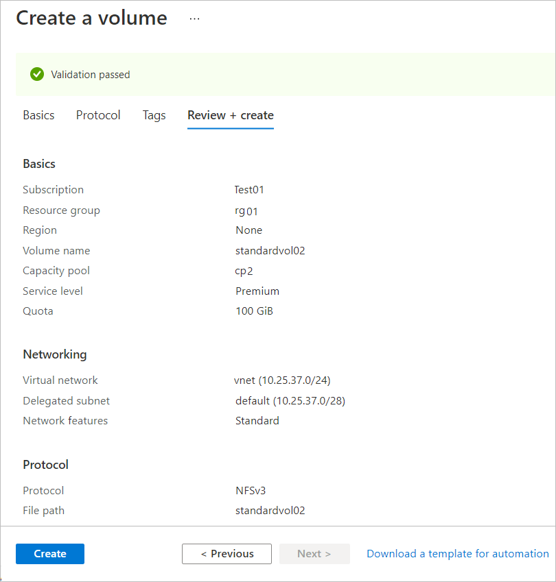Viewport: 556px width, 582px height.
Task: Open Download a template for automation
Action: click(457, 554)
